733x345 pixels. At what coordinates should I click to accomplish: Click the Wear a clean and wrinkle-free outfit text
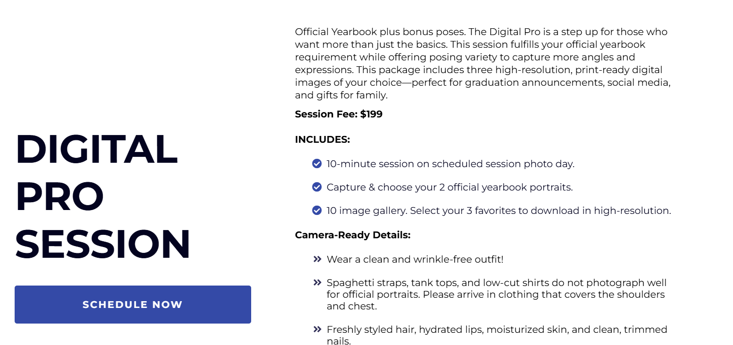tap(415, 259)
